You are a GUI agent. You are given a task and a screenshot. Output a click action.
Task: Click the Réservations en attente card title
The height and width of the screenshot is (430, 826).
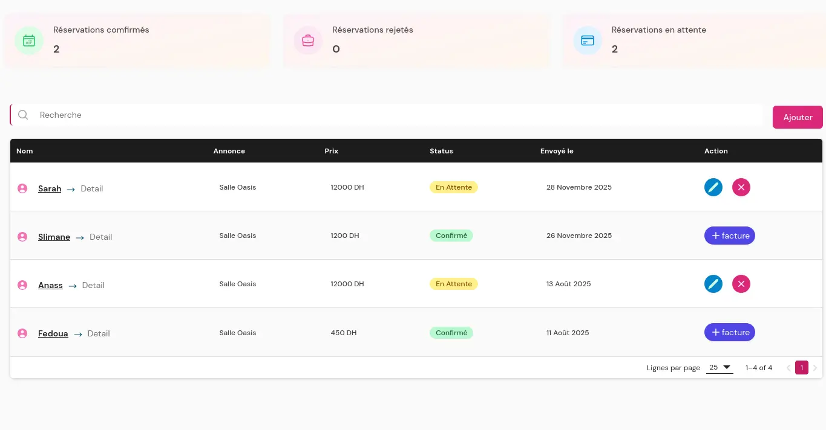point(659,30)
